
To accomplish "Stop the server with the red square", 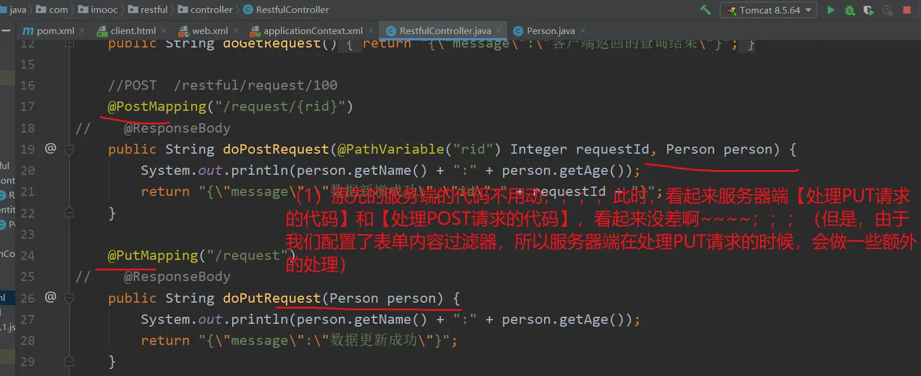I will 907,10.
